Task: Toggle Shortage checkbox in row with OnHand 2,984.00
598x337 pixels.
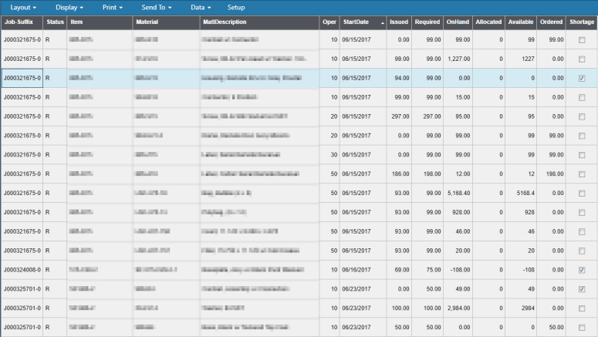Action: pyautogui.click(x=582, y=308)
